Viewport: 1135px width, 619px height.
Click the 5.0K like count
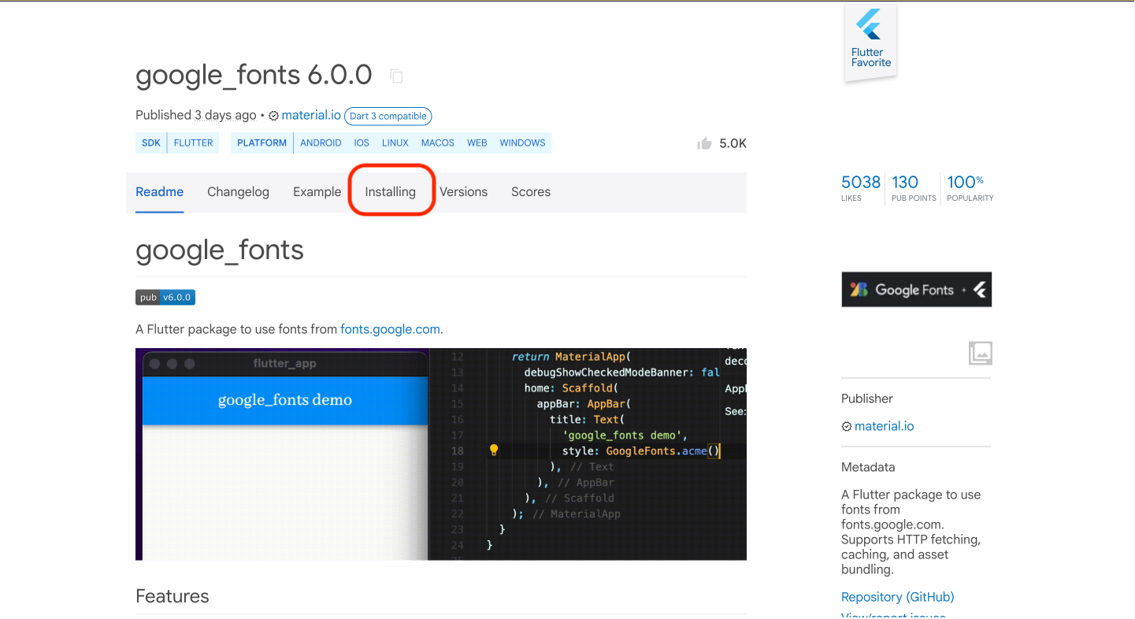pyautogui.click(x=733, y=143)
